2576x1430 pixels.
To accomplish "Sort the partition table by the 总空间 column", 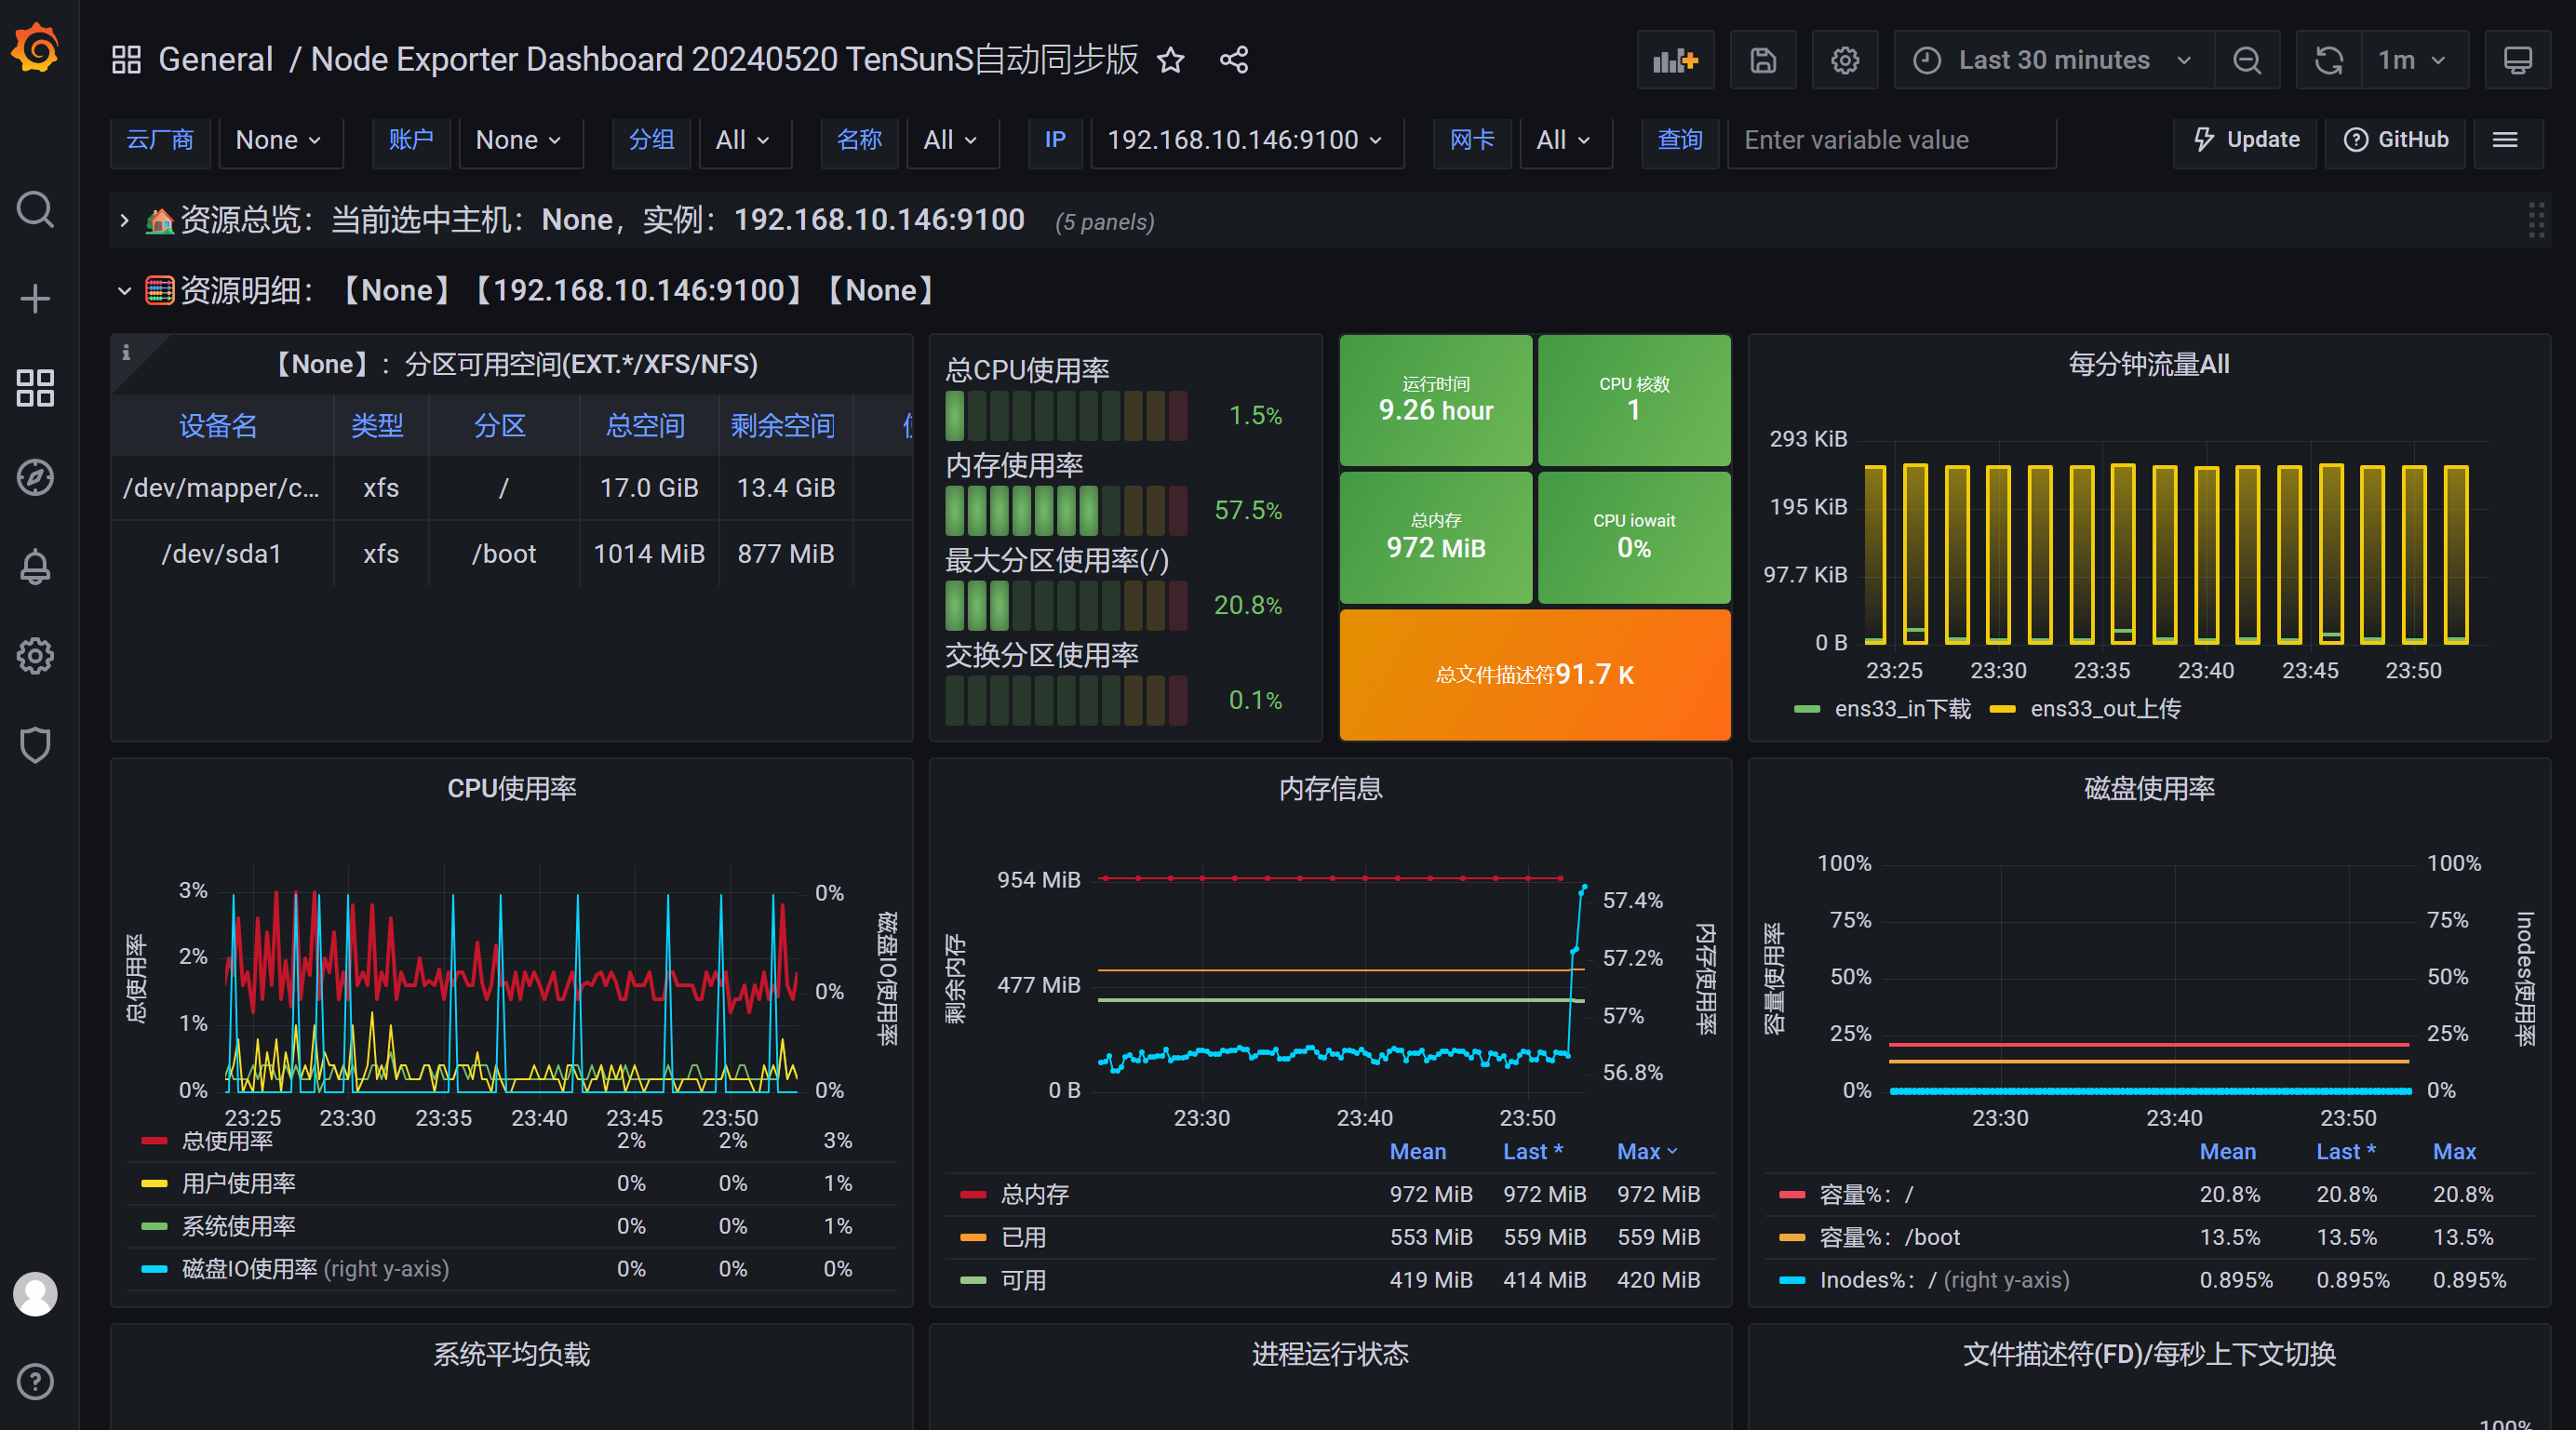I will pyautogui.click(x=645, y=426).
